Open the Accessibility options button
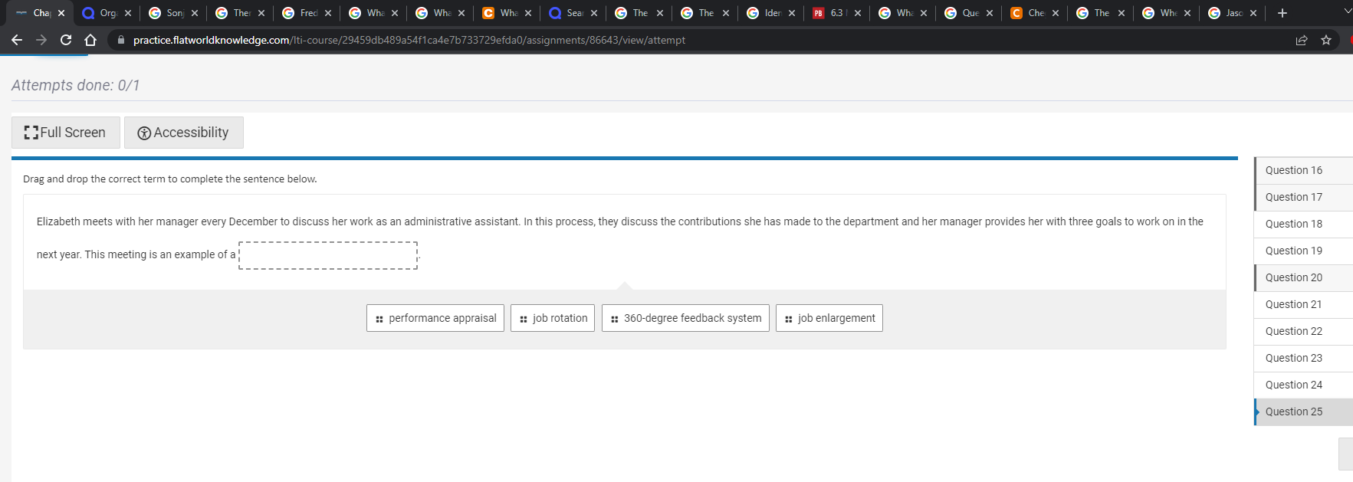Viewport: 1353px width, 482px height. coord(184,133)
